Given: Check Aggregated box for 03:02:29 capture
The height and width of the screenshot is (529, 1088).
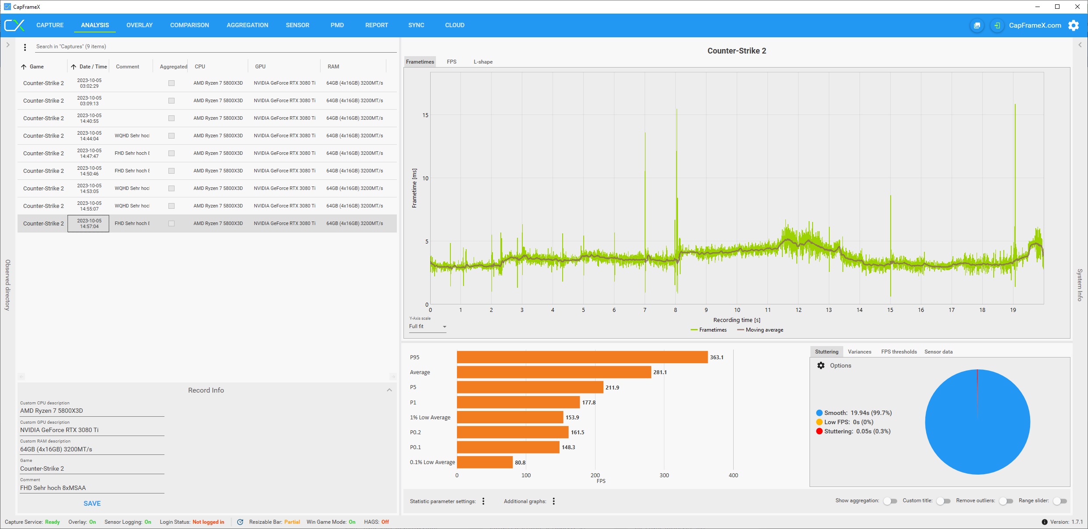Looking at the screenshot, I should click(171, 83).
